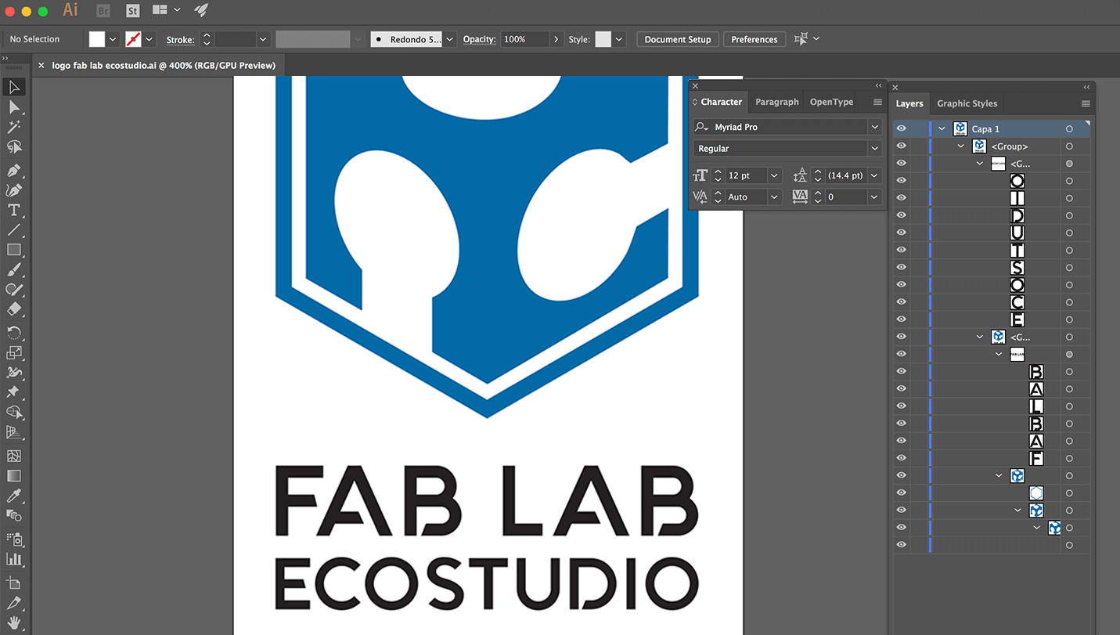1120x635 pixels.
Task: Select the Mesh tool
Action: (x=13, y=456)
